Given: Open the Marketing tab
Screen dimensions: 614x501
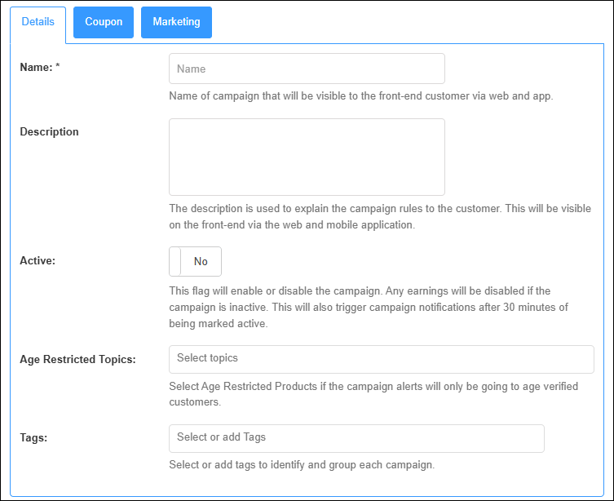Looking at the screenshot, I should (x=176, y=22).
